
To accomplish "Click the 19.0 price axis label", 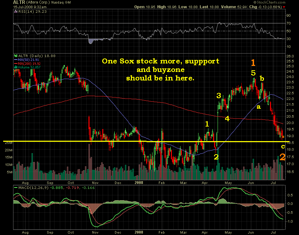I will [290, 136].
